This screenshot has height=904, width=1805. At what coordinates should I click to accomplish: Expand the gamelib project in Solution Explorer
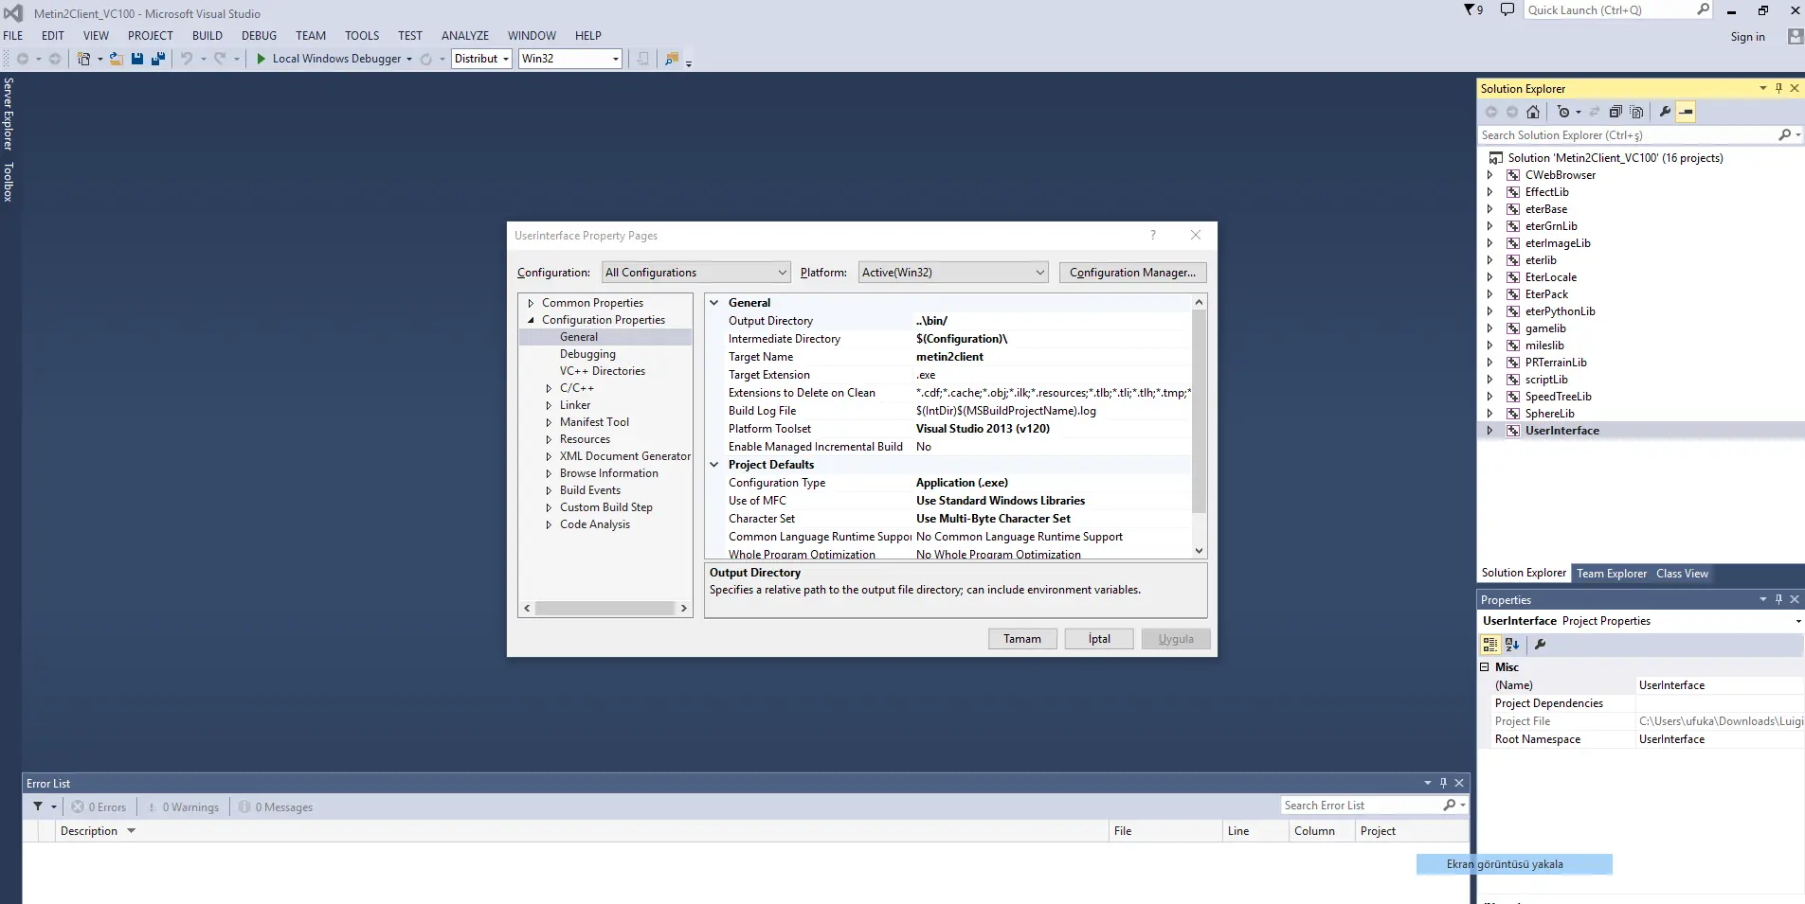tap(1489, 328)
